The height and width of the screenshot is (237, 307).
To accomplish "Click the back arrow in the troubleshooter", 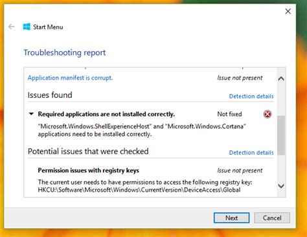I will [11, 27].
